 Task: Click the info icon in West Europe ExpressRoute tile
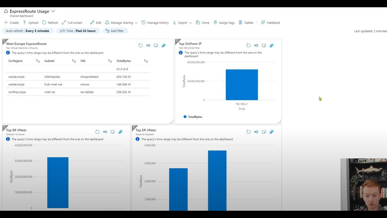(8, 53)
